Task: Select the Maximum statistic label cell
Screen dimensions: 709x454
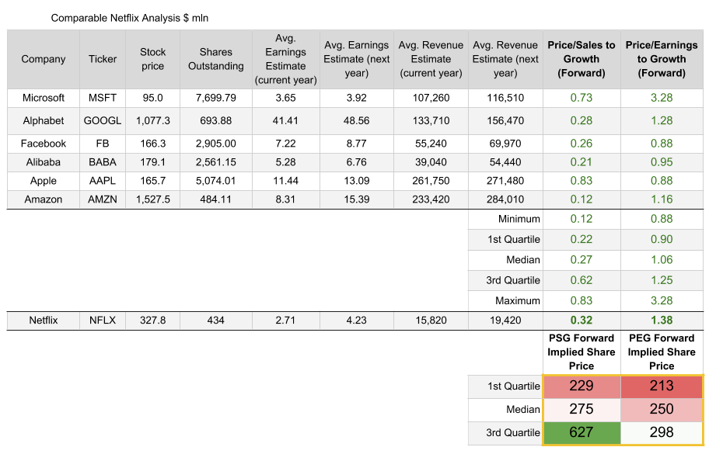Action: (x=506, y=300)
